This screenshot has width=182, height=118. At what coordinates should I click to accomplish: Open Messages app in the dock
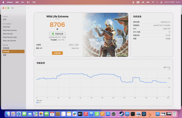tap(24, 114)
